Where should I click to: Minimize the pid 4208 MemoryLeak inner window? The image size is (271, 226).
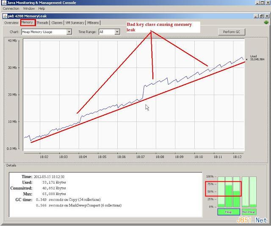coord(256,16)
